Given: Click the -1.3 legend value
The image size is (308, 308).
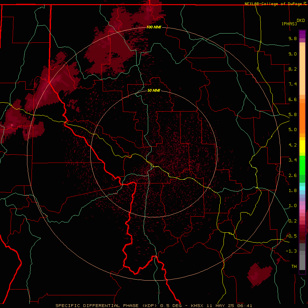Looking at the screenshot, I should pos(291,251).
